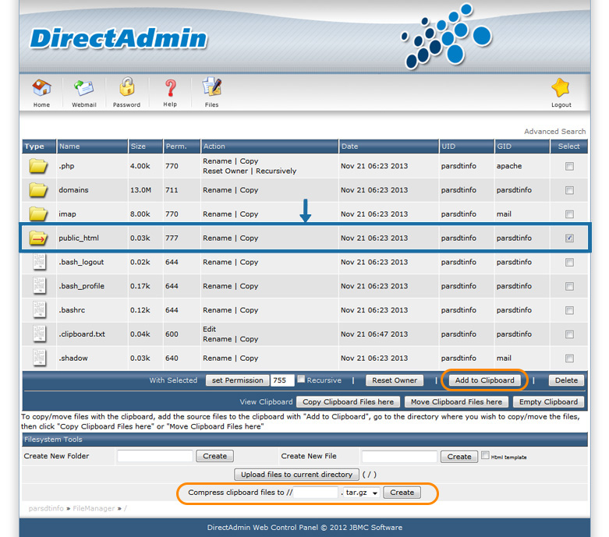Image resolution: width=609 pixels, height=537 pixels.
Task: Click the .bashrc file icon
Action: click(39, 310)
